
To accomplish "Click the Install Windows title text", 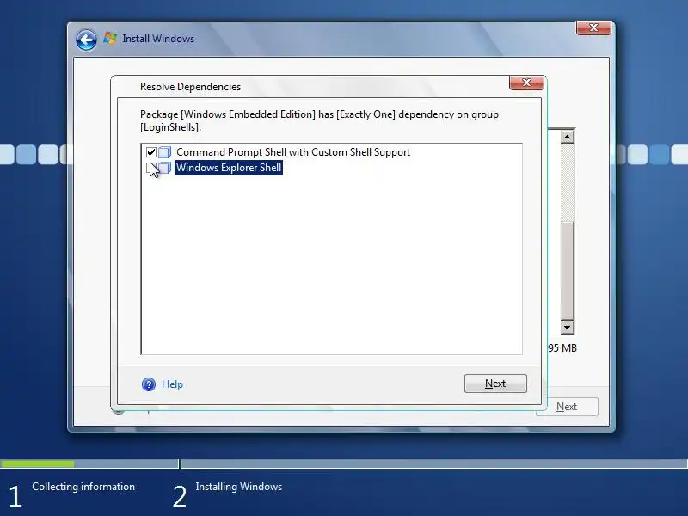I will (158, 39).
